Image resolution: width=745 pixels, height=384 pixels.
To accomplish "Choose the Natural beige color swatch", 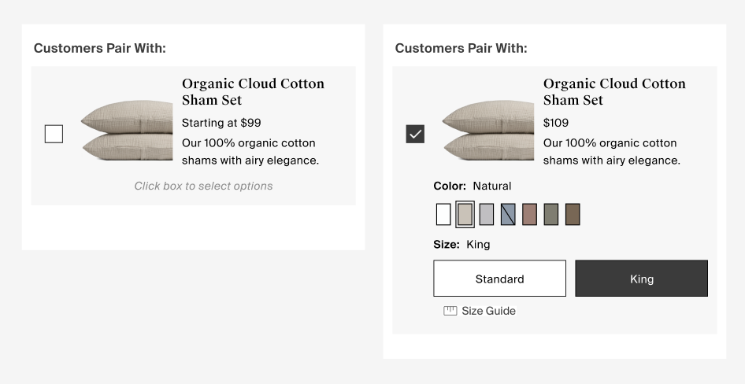I will tap(465, 214).
